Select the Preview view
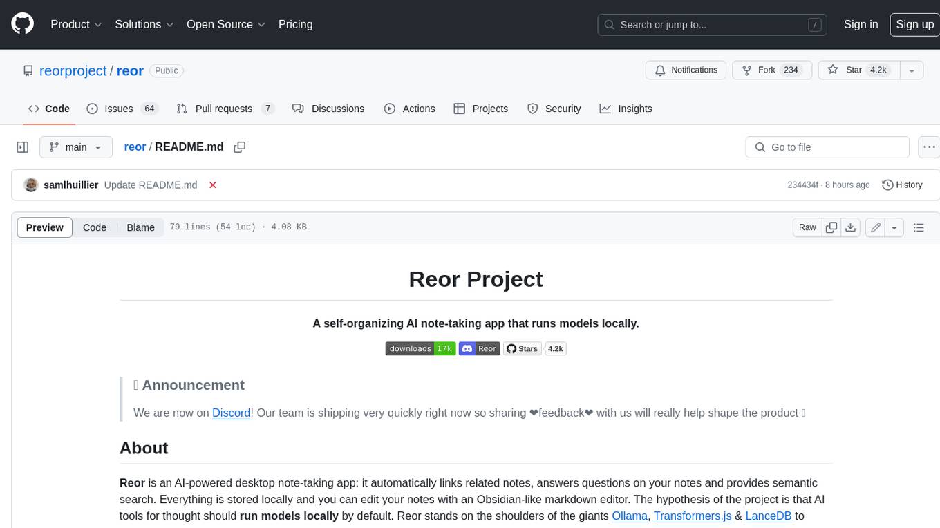The image size is (940, 528). pyautogui.click(x=45, y=227)
